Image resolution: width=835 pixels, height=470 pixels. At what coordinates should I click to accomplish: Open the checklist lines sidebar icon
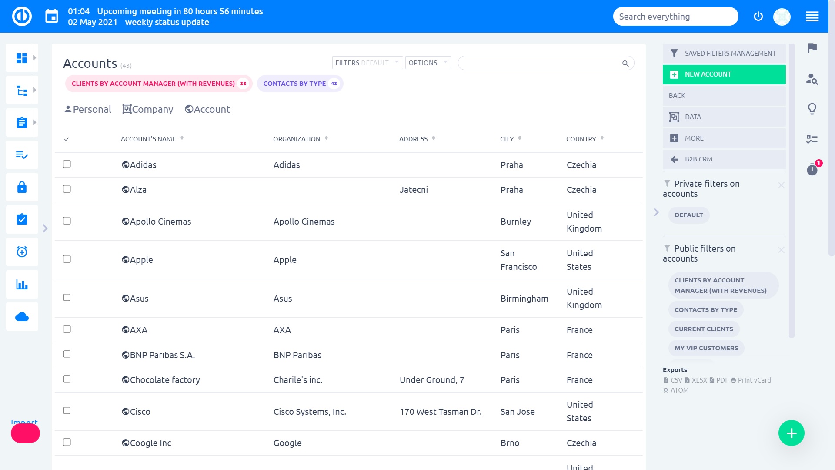pos(22,155)
